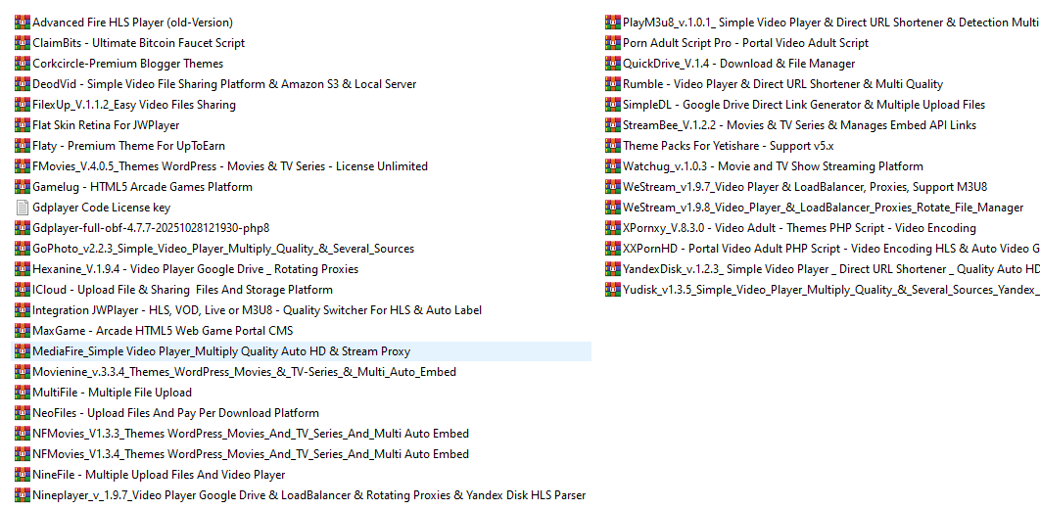Select 'Flat Skin Retina For JWPlayer' file name
Viewport: 1040px width, 510px height.
[106, 125]
